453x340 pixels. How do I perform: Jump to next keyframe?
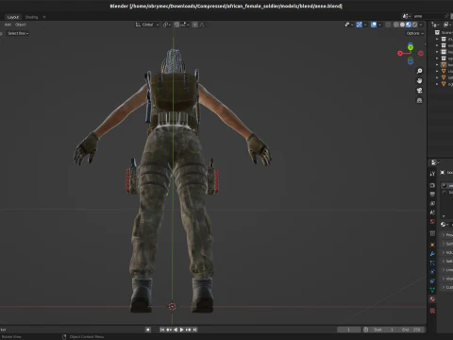188,330
